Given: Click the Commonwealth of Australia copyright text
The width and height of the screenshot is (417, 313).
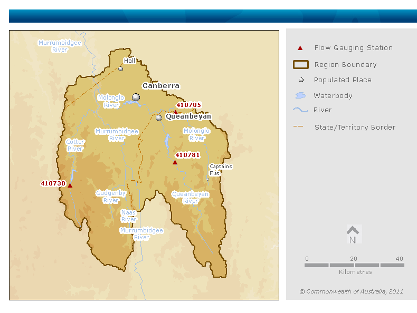Looking at the screenshot, I should click(352, 291).
